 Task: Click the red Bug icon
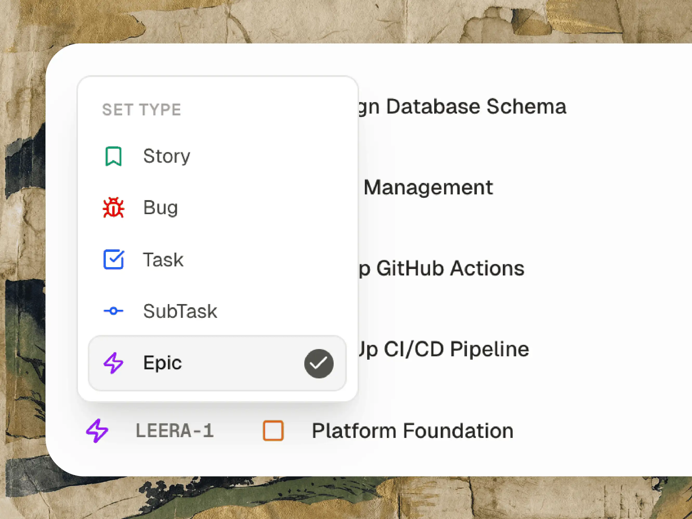pyautogui.click(x=113, y=207)
